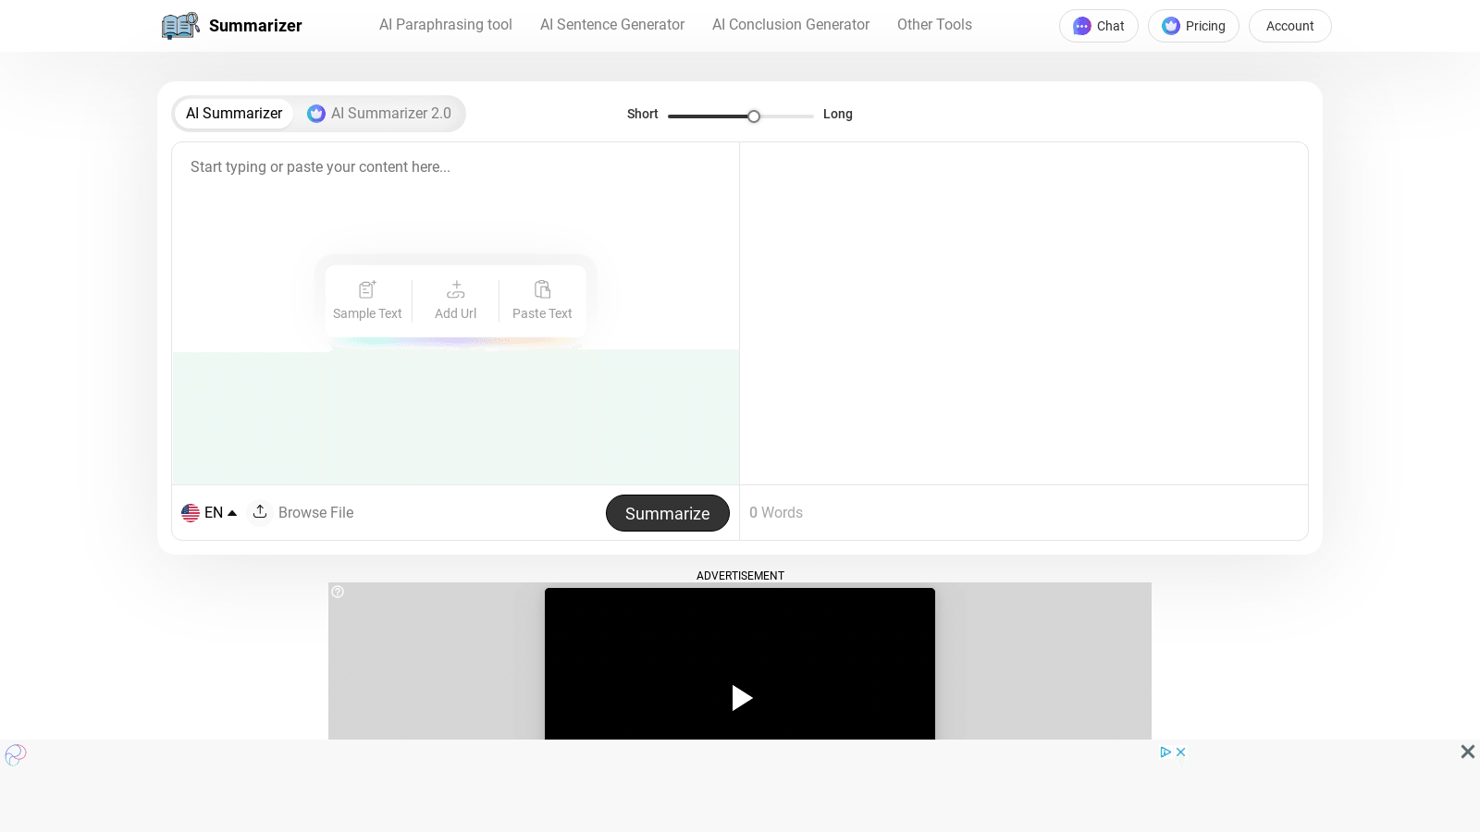Image resolution: width=1480 pixels, height=832 pixels.
Task: Open the Chat button
Action: (x=1099, y=26)
